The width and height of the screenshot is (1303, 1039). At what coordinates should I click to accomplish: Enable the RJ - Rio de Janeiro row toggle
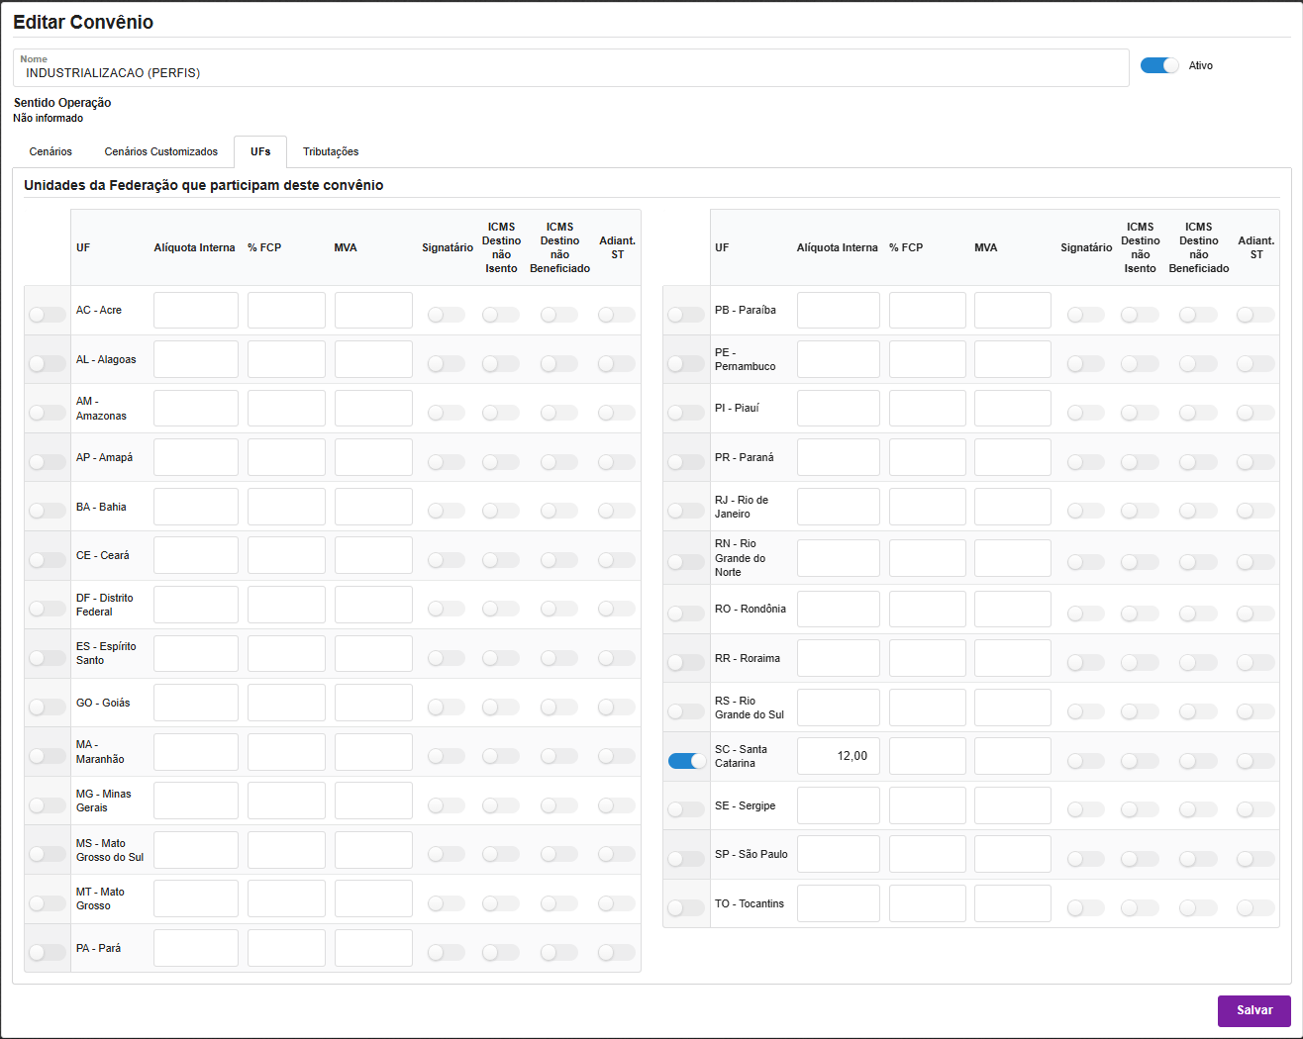point(686,511)
